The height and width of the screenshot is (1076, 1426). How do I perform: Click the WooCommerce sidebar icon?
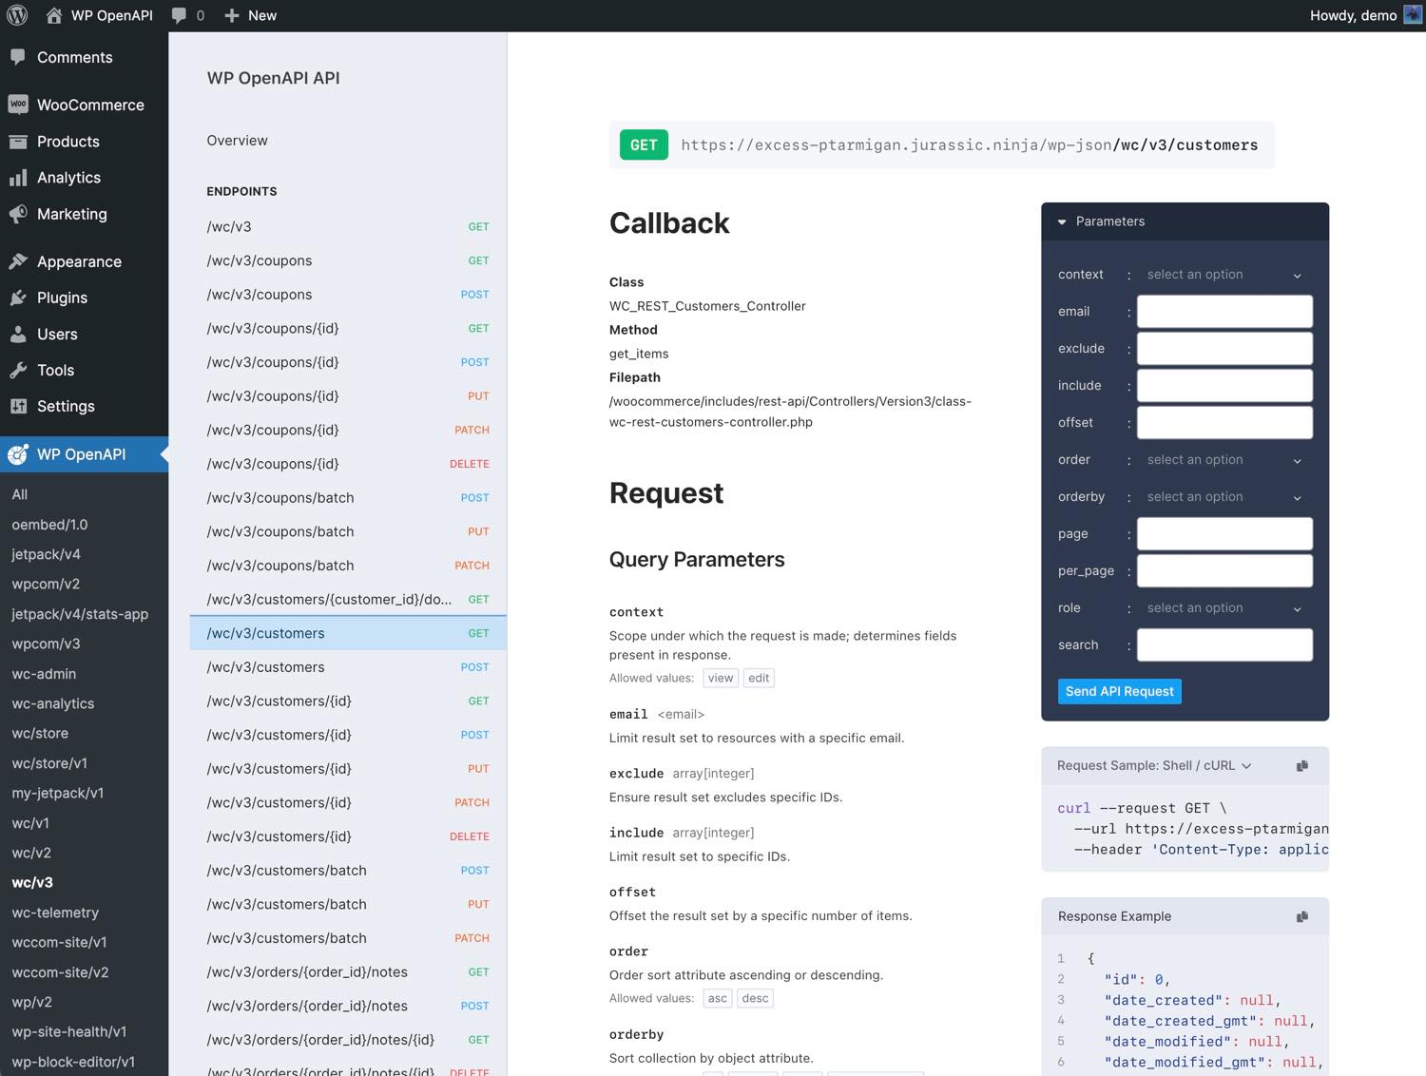18,105
